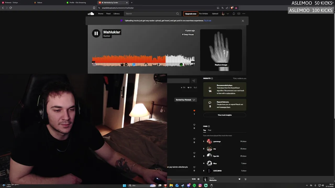Click the search magnifier icon

click(177, 14)
